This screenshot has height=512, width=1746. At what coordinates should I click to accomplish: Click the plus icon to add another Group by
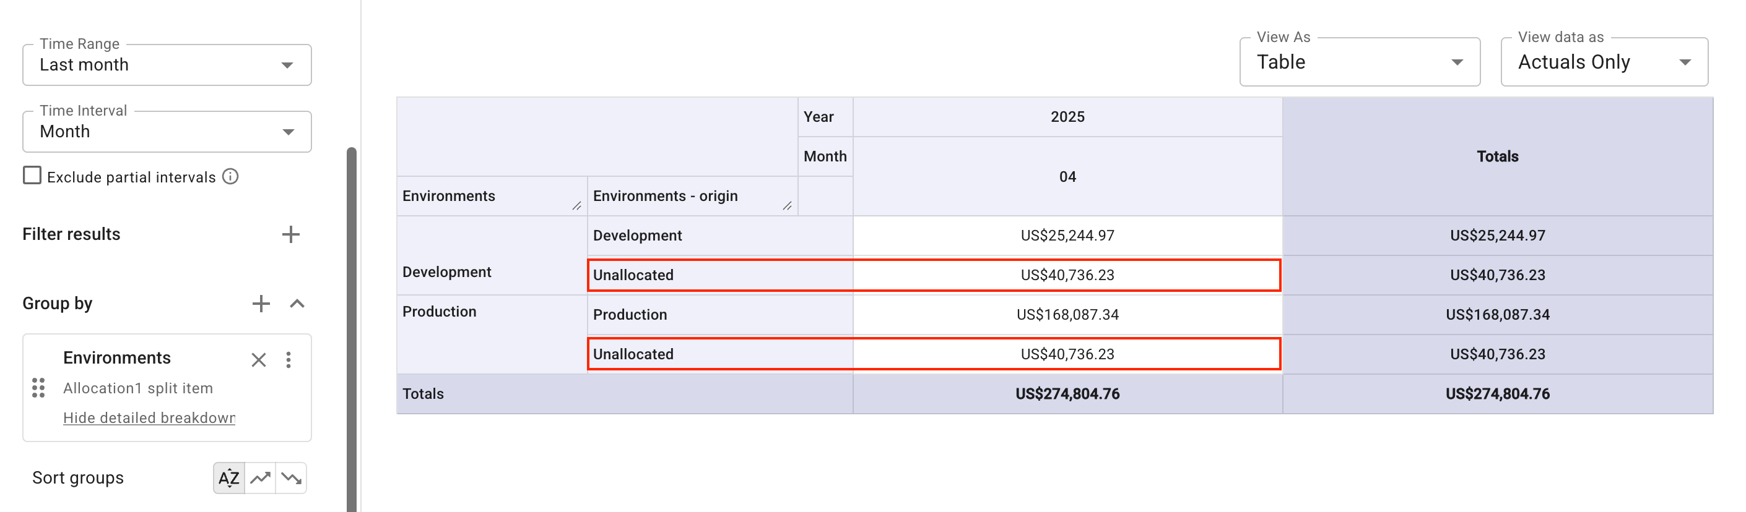260,303
